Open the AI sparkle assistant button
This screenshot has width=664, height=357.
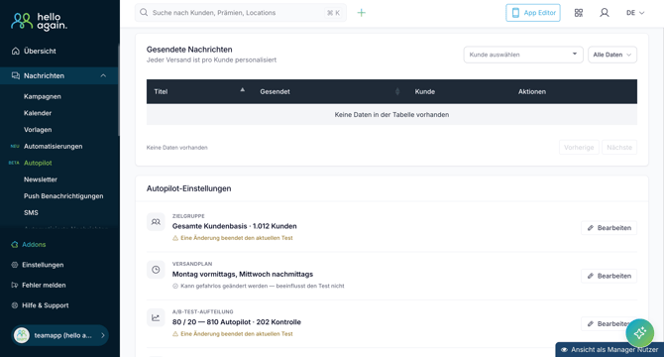pos(640,333)
